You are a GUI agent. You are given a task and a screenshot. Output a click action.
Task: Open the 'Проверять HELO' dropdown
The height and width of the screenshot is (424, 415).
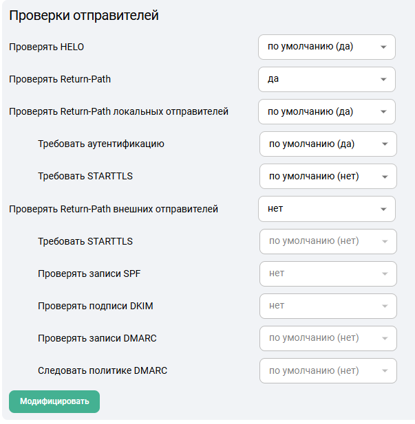[327, 47]
